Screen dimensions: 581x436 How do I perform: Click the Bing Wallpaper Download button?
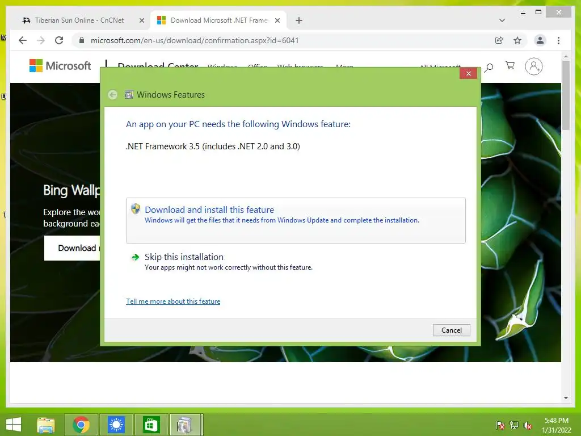click(x=72, y=248)
